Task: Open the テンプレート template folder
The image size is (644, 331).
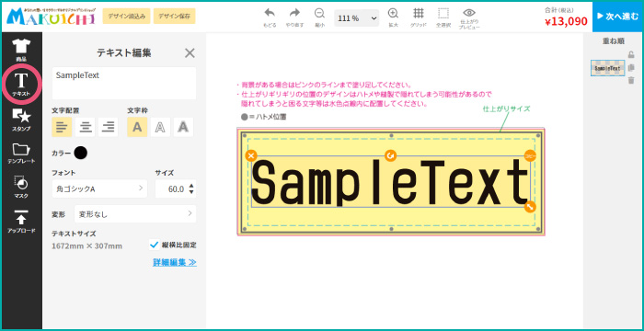Action: click(21, 154)
